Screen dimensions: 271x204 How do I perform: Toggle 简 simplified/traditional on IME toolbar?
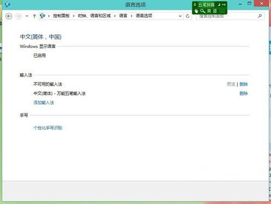(209, 11)
